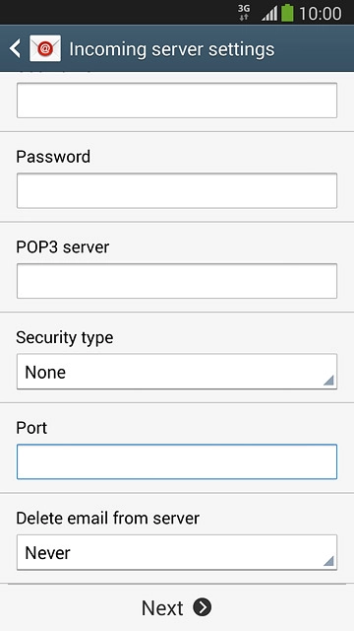
Task: Focus the POP3 server input field
Action: pos(177,281)
